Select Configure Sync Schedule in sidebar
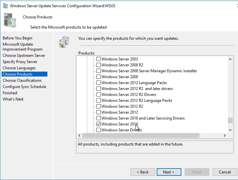Screen dimensions: 238x180 (24, 87)
